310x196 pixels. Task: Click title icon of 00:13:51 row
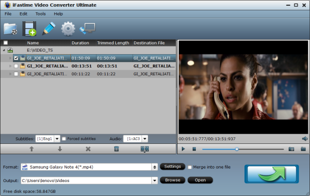(x=23, y=66)
